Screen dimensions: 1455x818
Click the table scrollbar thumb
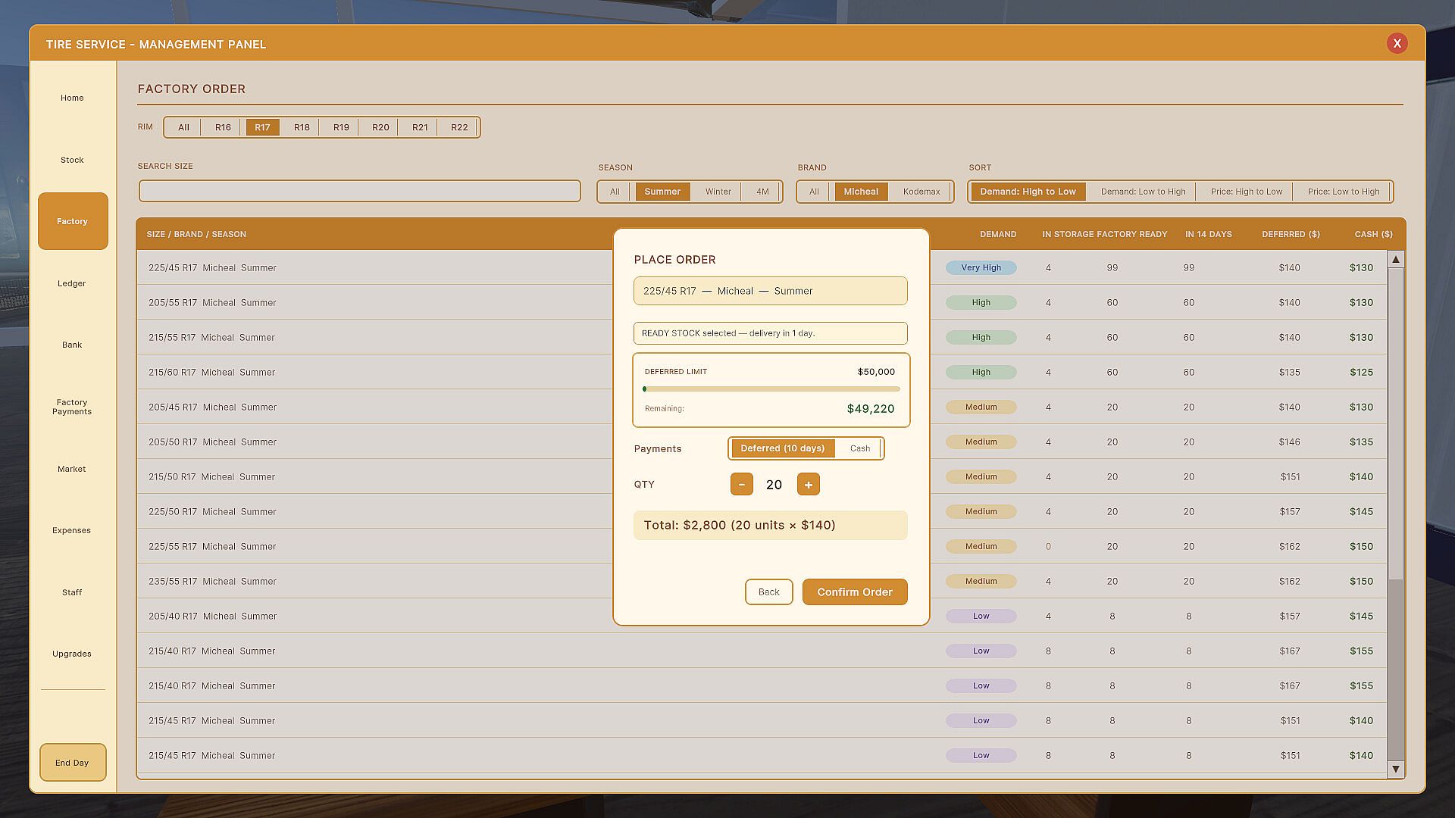pyautogui.click(x=1396, y=424)
